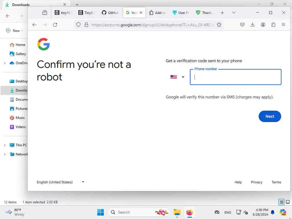292x219 pixels.
Task: Switch File Explorer to large icons view
Action: [x=288, y=202]
